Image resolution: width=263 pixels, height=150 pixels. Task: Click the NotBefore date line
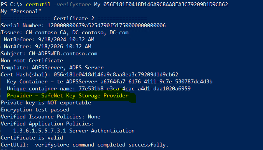[49, 39]
